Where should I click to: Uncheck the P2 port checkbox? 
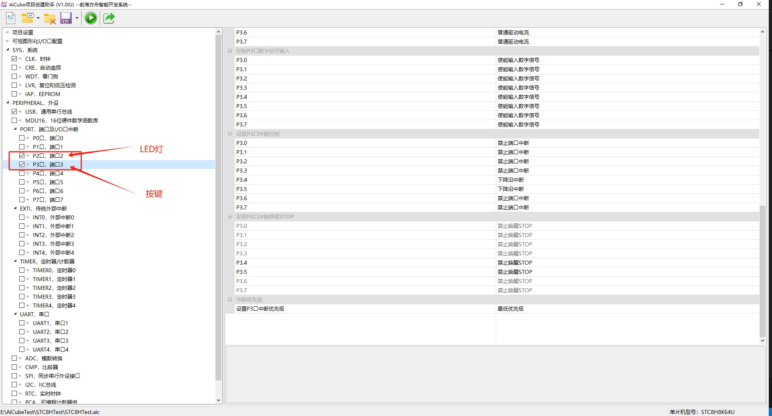[x=22, y=156]
